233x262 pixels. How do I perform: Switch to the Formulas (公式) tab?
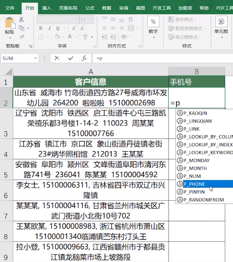[90, 8]
